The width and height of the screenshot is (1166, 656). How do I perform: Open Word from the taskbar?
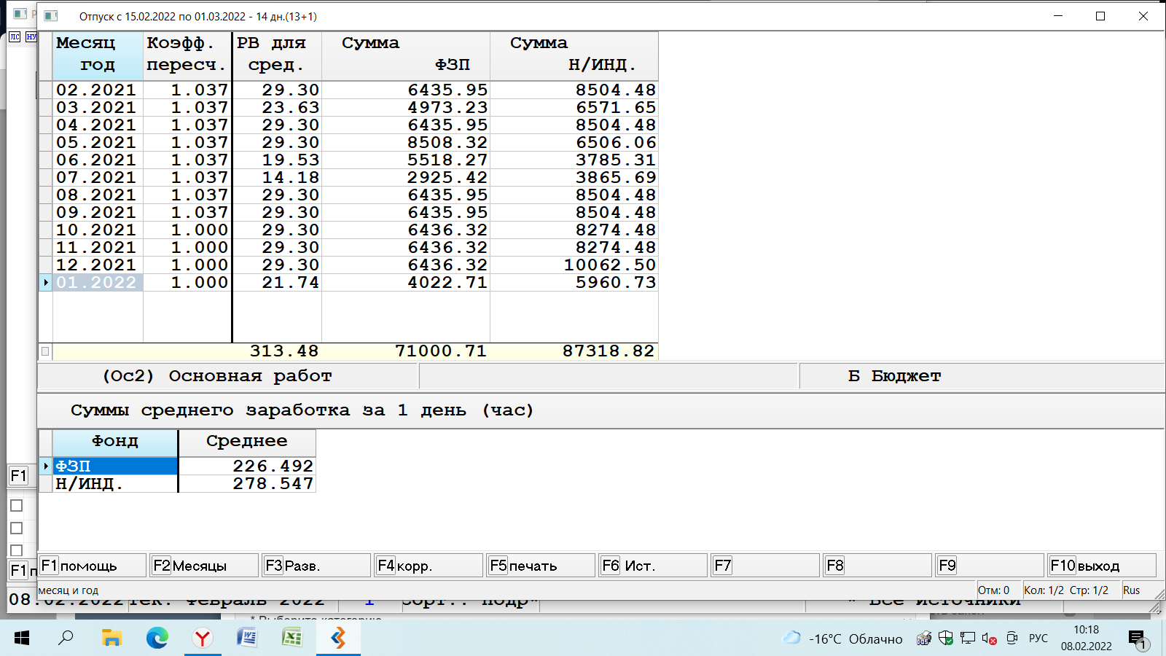point(247,639)
